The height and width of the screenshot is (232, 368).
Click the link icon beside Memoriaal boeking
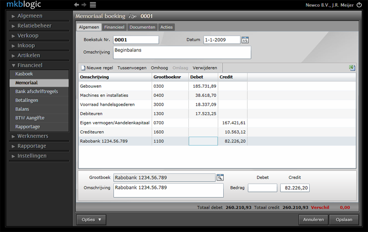[x=132, y=16]
